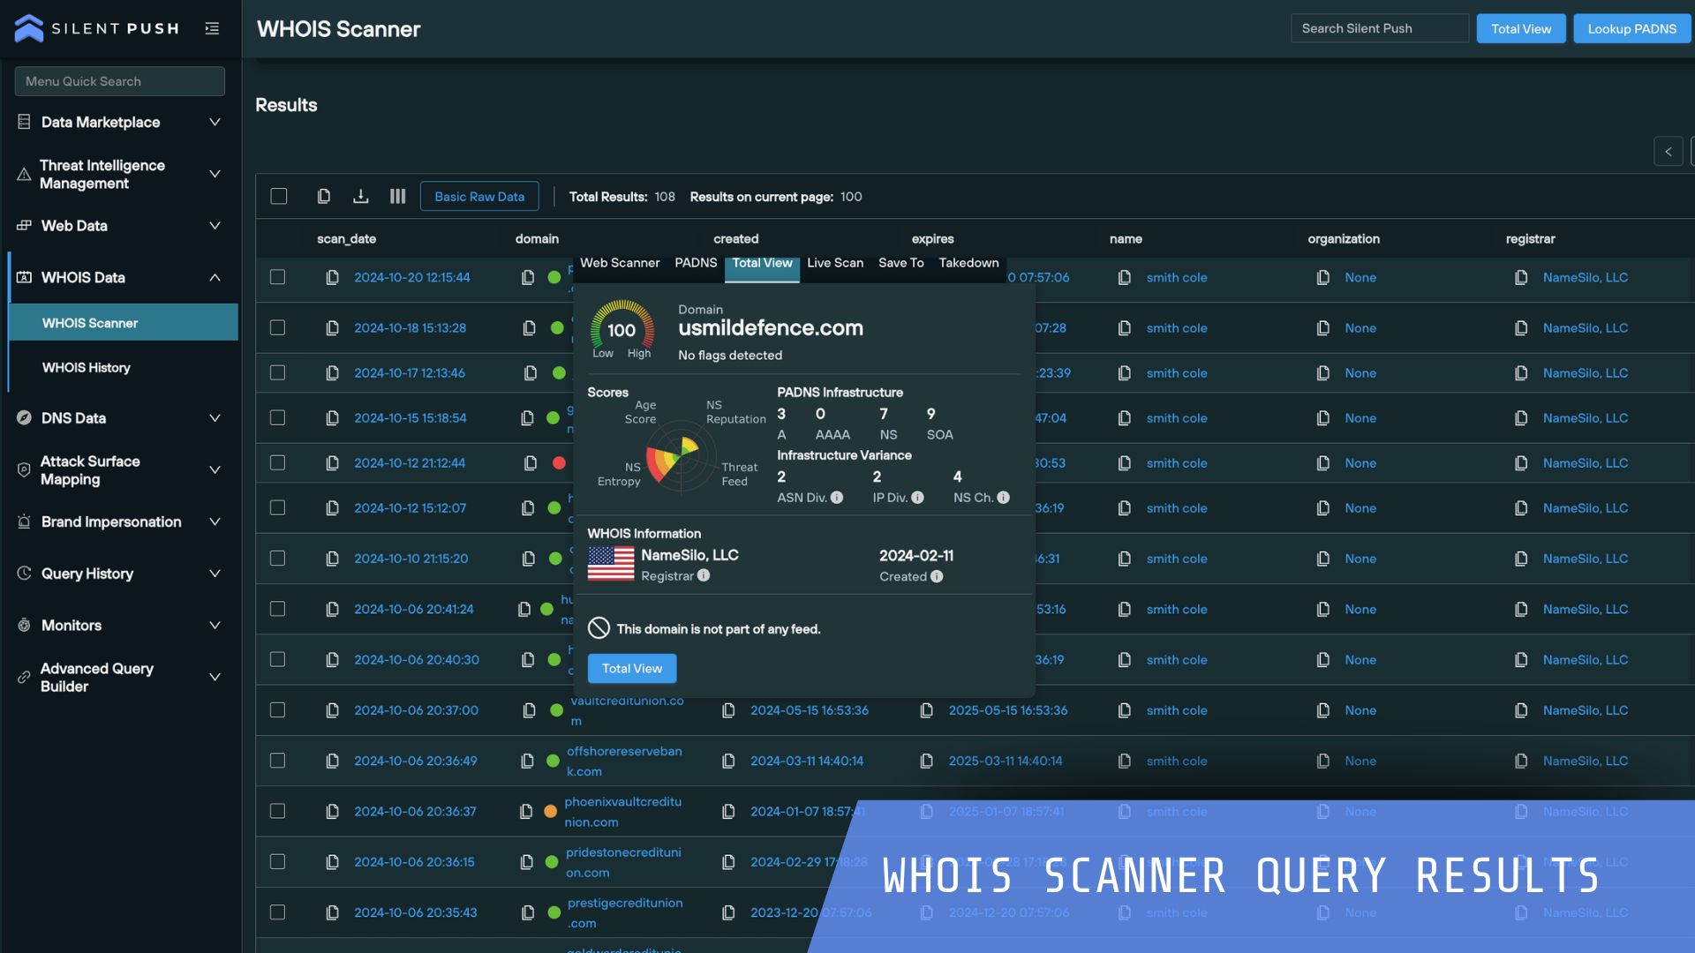The height and width of the screenshot is (953, 1695).
Task: Click the Monitors sidebar icon
Action: click(x=24, y=625)
